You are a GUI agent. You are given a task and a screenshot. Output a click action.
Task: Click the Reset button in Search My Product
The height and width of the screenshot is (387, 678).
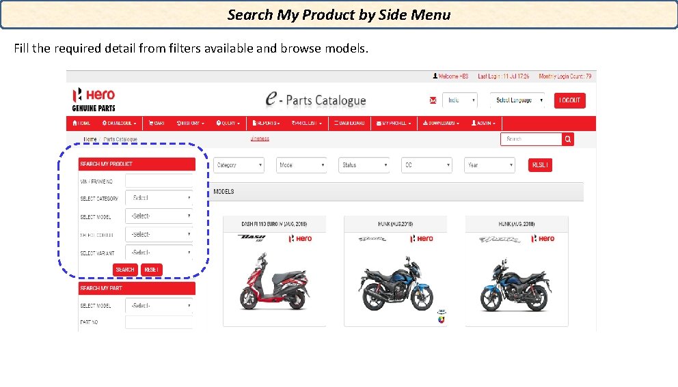151,270
